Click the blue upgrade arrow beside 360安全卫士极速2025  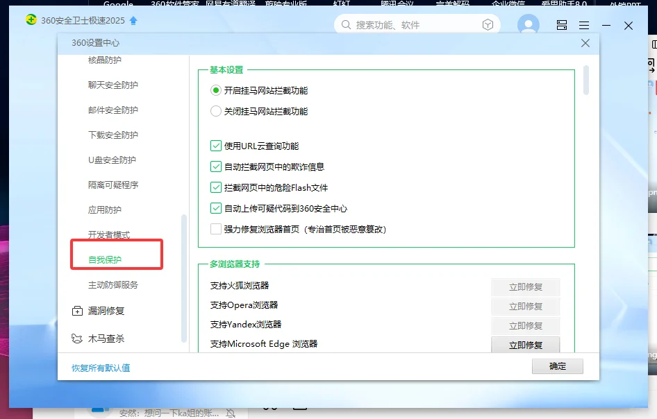pyautogui.click(x=133, y=21)
